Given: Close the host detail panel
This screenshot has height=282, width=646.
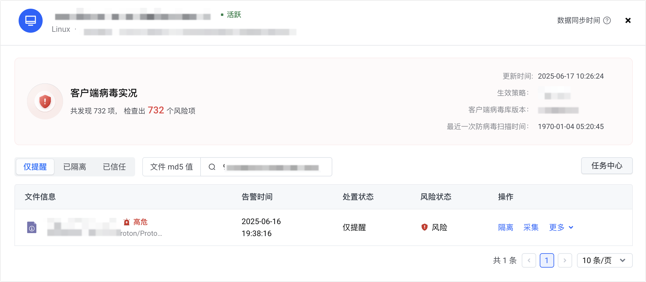Looking at the screenshot, I should 628,20.
